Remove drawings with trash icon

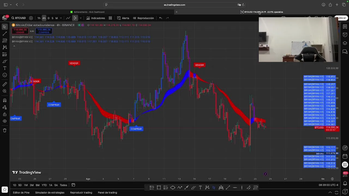click(5, 130)
